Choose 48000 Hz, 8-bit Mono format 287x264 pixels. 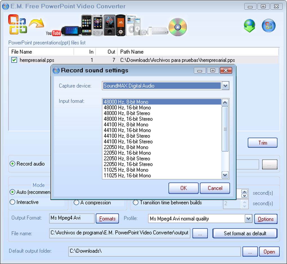[x=162, y=102]
